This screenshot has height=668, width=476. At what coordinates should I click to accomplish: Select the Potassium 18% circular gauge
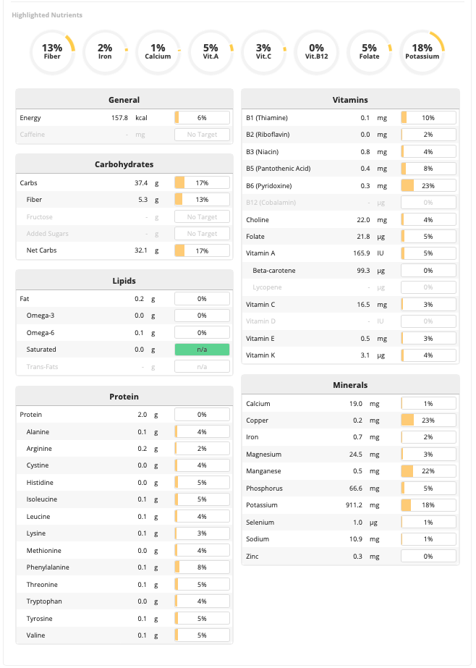tap(422, 51)
